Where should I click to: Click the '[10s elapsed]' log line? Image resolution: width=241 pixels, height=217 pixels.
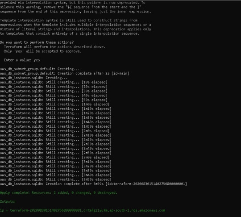click(x=54, y=82)
